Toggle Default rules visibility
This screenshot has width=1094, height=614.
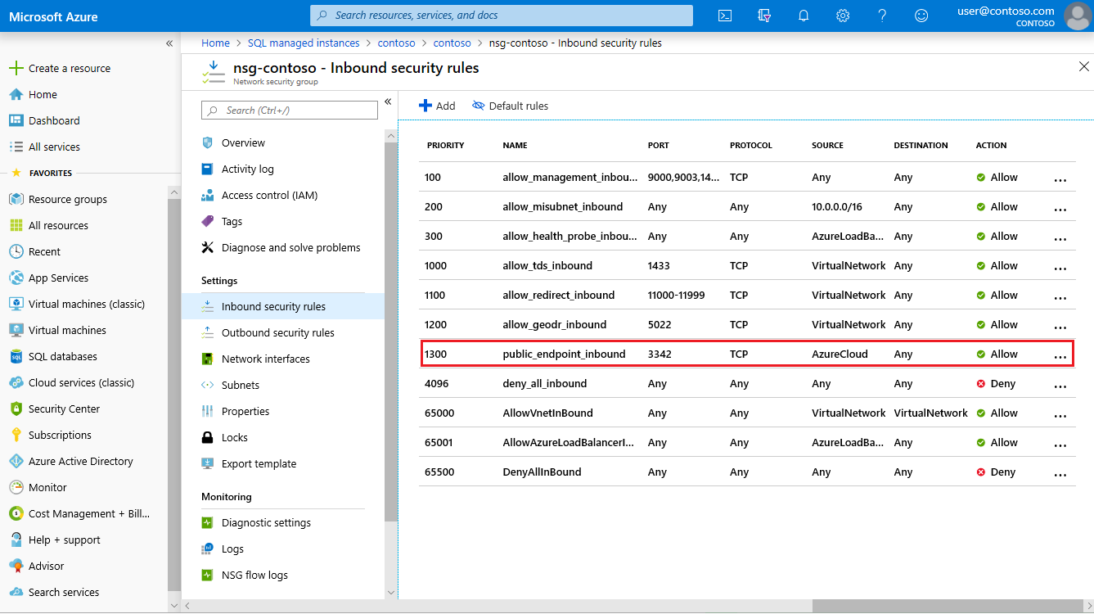pos(510,106)
